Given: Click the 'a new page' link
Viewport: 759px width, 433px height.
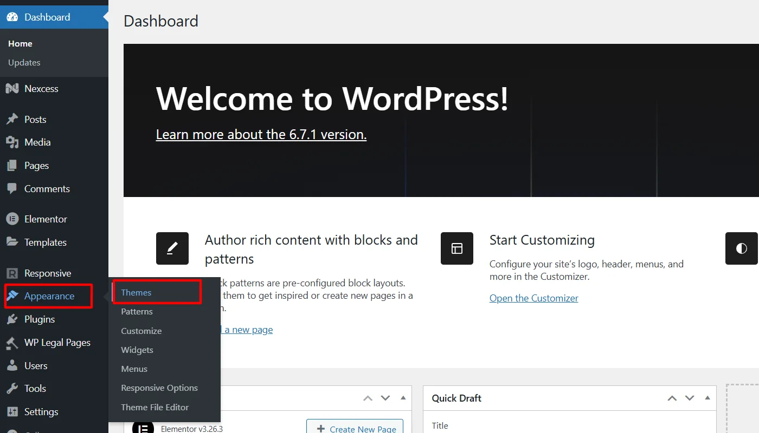Looking at the screenshot, I should [x=249, y=330].
